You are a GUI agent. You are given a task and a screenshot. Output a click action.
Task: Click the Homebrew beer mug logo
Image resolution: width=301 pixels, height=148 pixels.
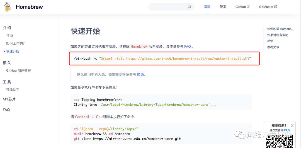(7, 7)
